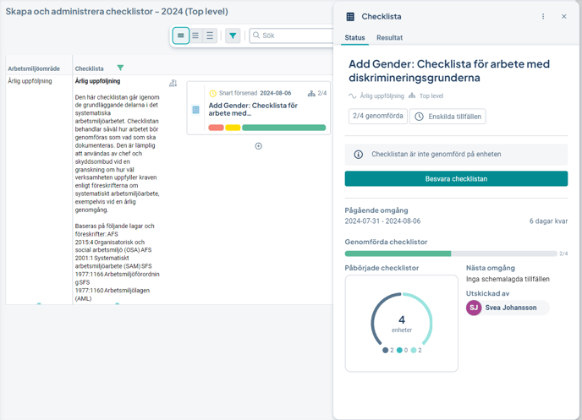Click the hierarchy icon beside Årlig uppföljning

point(173,84)
